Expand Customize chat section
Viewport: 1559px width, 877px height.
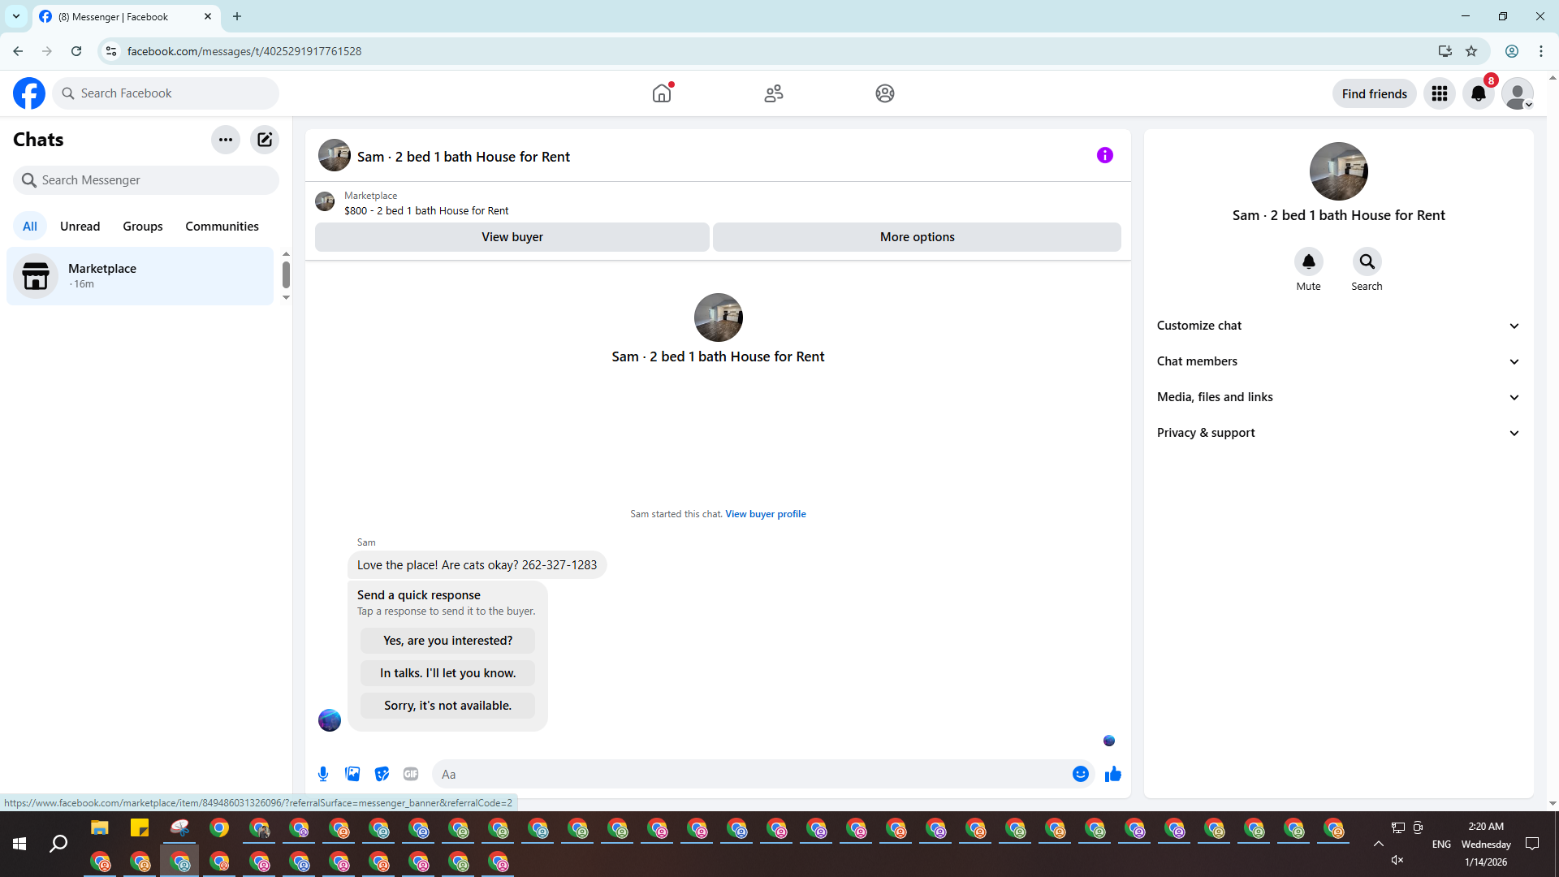(1337, 326)
